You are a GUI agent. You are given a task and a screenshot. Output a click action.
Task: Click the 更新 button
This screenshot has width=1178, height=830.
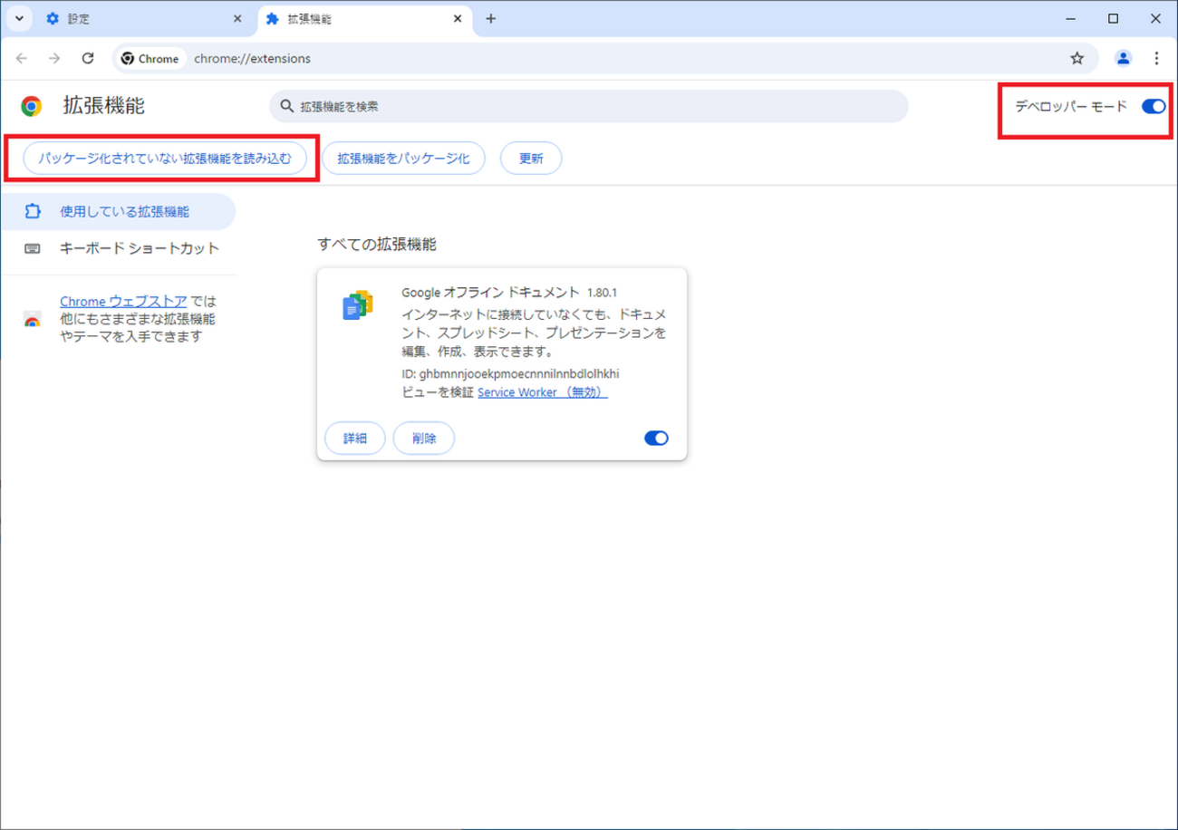[531, 159]
